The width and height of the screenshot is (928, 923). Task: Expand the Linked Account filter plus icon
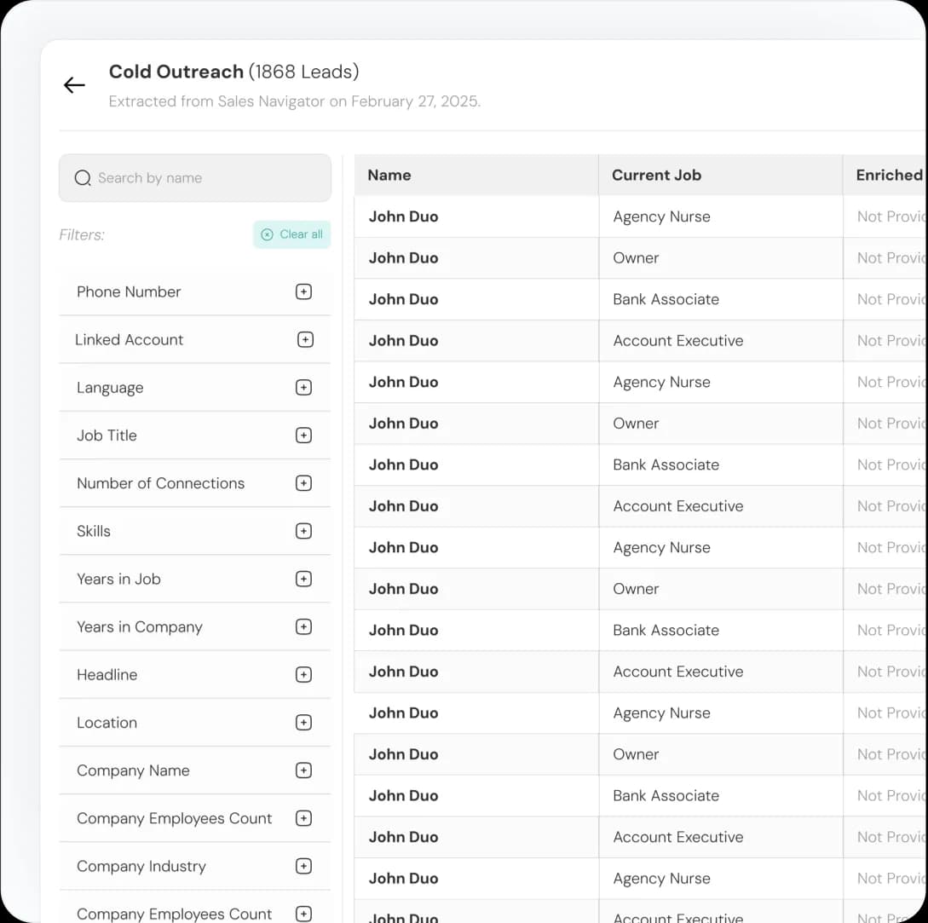[x=305, y=340]
